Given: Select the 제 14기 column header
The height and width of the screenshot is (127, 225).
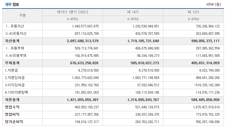Looking at the screenshot, I should tap(133, 12).
